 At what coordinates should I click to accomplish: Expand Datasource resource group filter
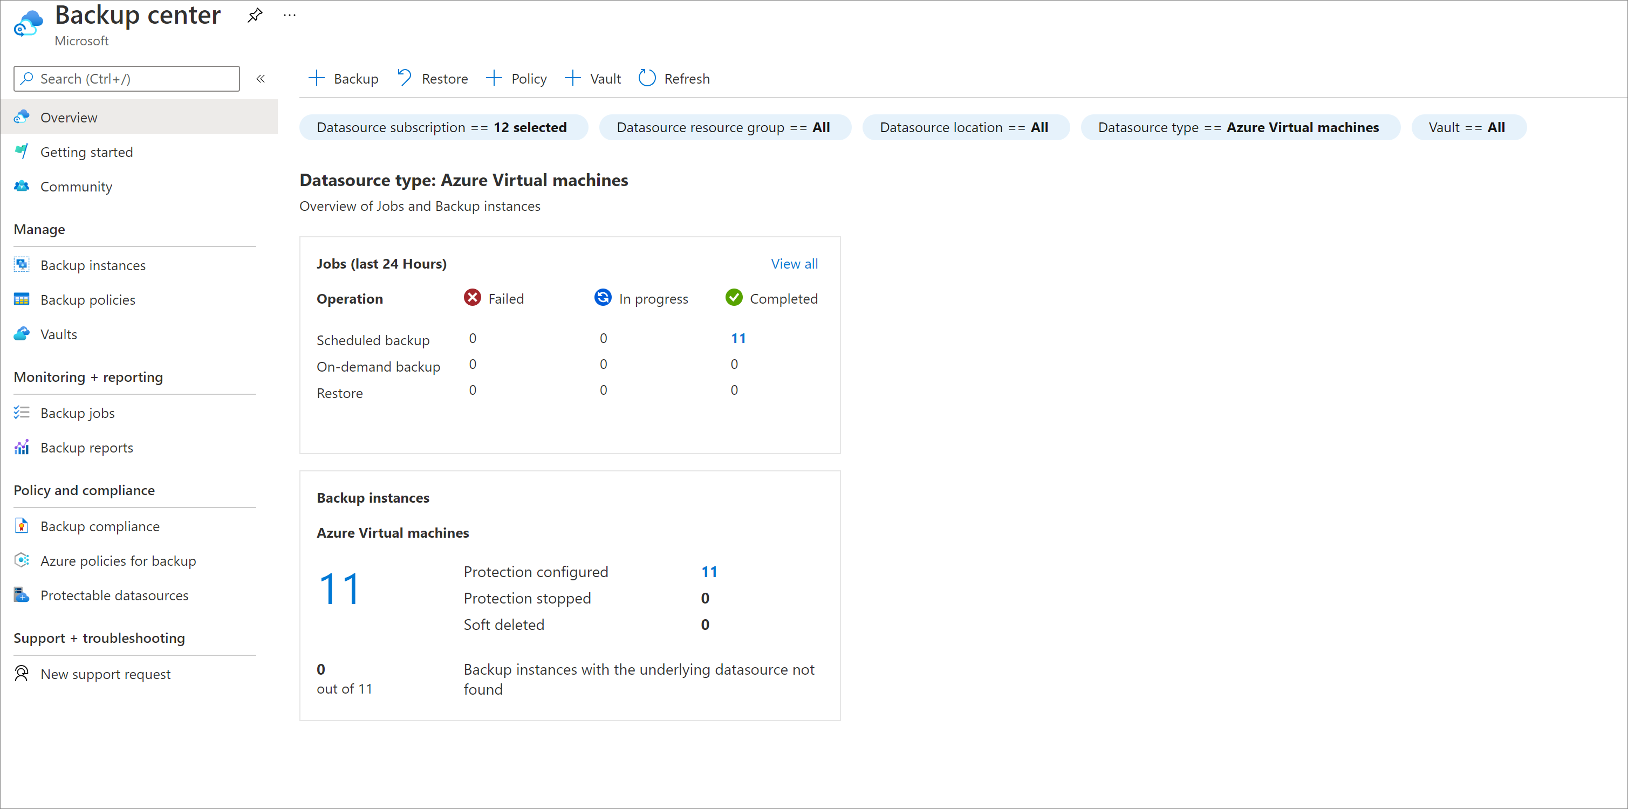(724, 127)
